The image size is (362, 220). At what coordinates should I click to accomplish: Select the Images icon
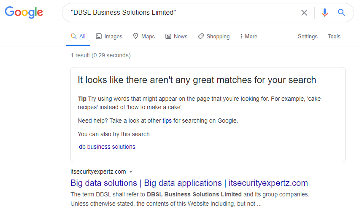tap(99, 36)
